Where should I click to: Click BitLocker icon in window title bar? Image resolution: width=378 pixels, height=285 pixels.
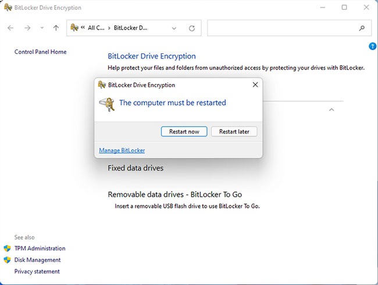[x=8, y=7]
